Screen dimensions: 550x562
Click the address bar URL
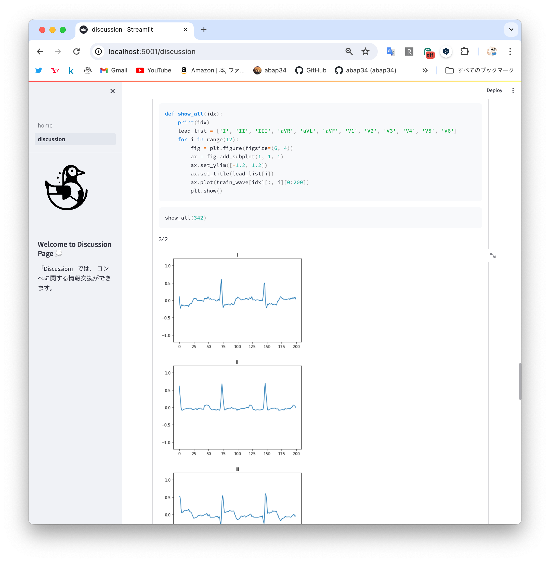[x=152, y=52]
